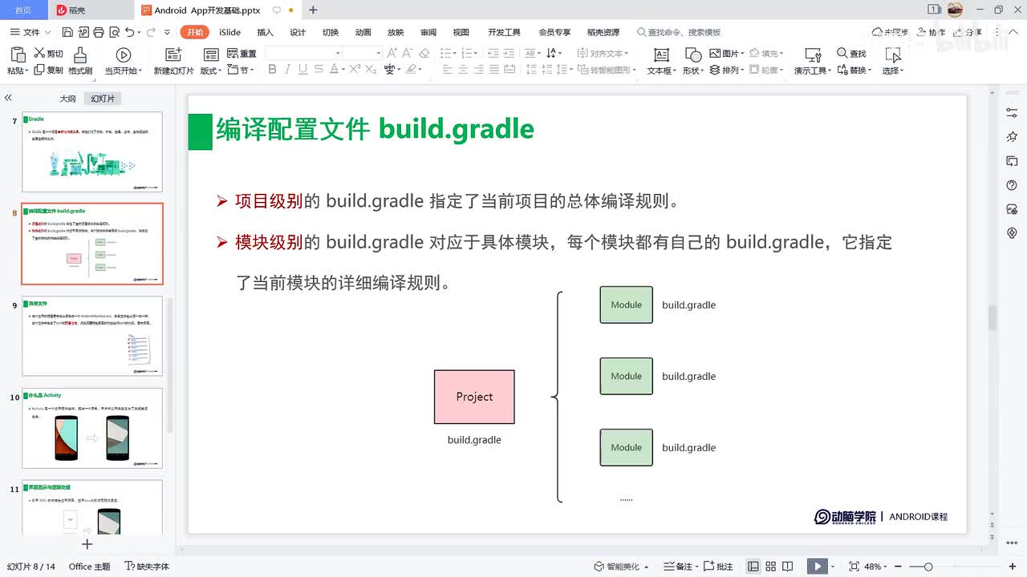The image size is (1027, 577).
Task: Open the Find (查找) tool
Action: 851,54
